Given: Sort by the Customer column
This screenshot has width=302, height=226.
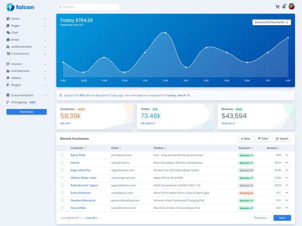Looking at the screenshot, I should click(78, 148).
